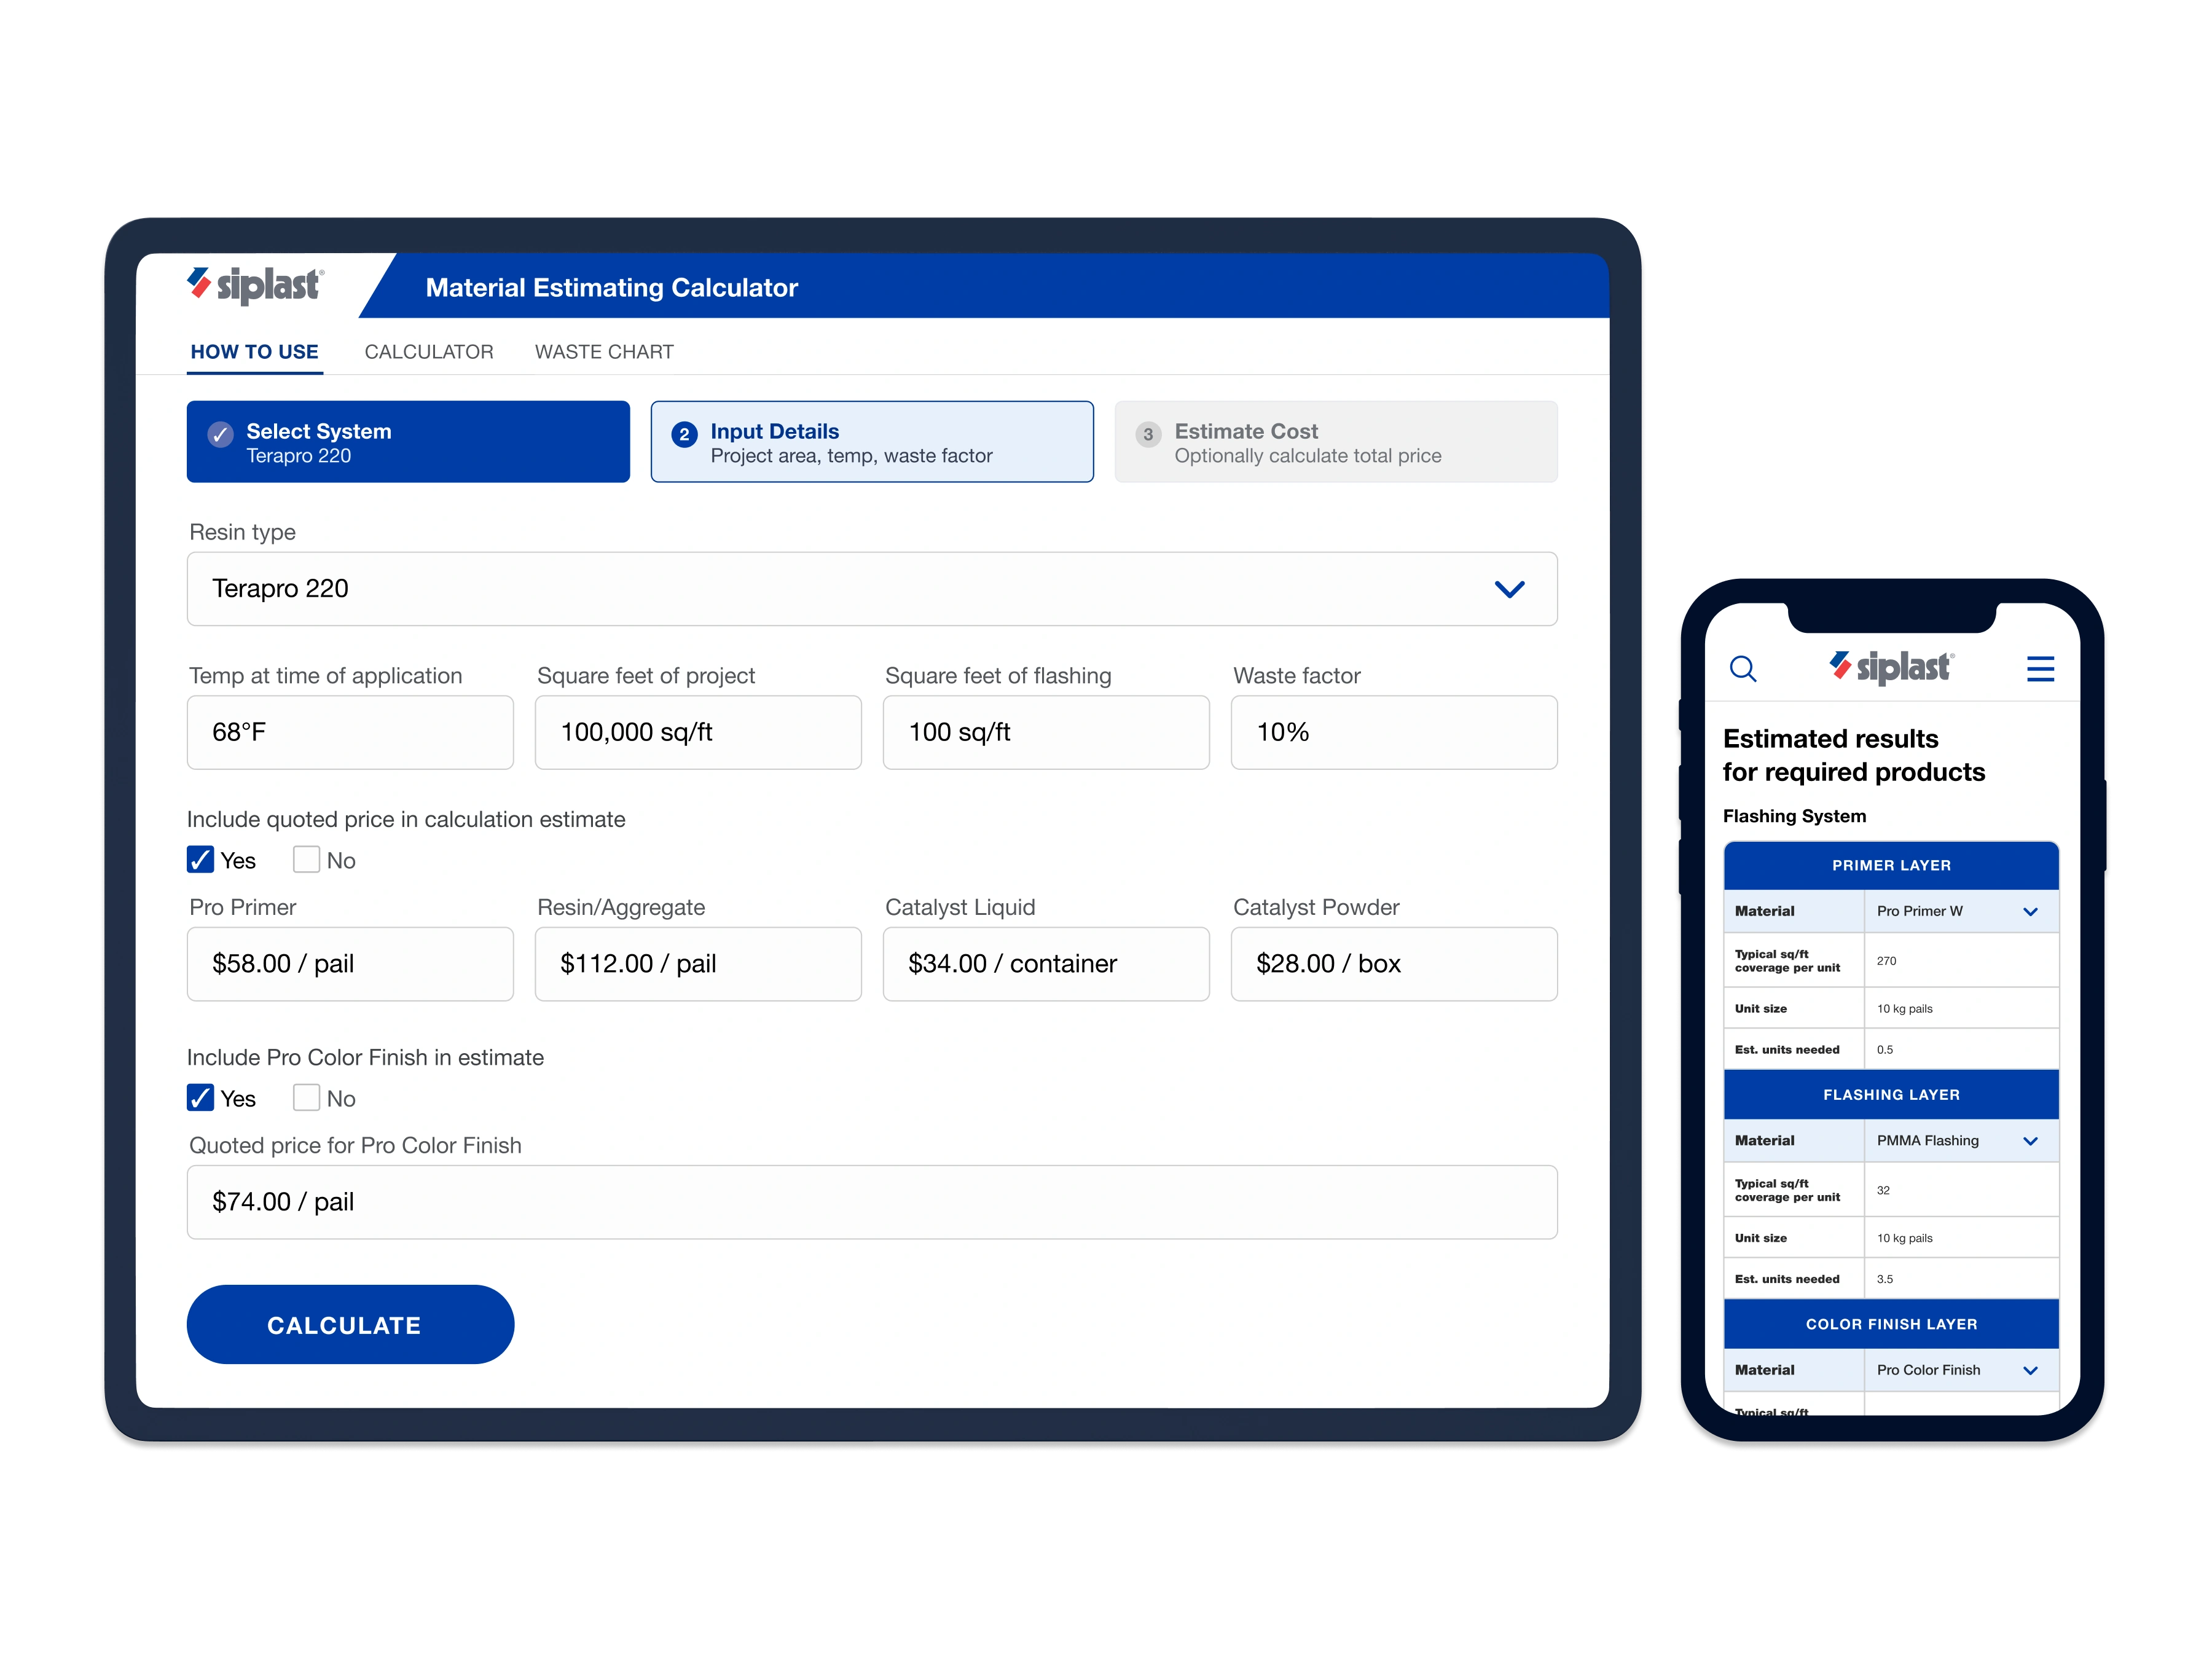Click the Siplast logo on the tablet

point(255,285)
